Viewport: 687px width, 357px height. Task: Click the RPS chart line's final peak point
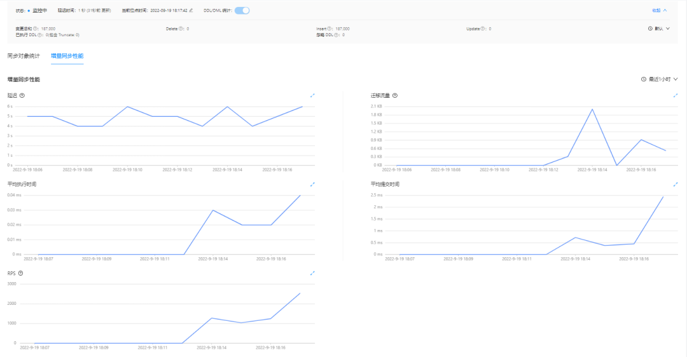pyautogui.click(x=300, y=293)
